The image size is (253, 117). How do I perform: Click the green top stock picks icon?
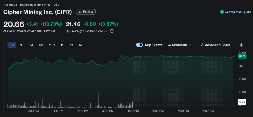[222, 12]
